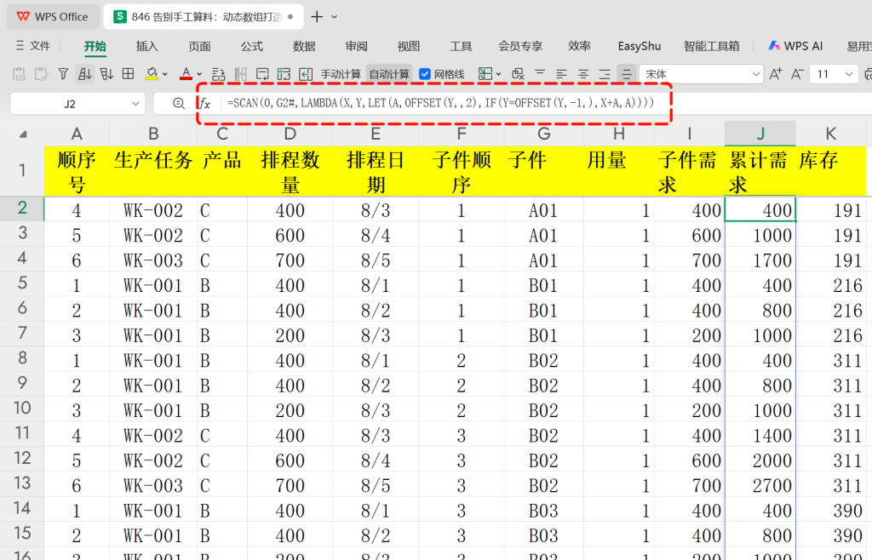
Task: Open the name box J2 dropdown arrow
Action: 135,104
